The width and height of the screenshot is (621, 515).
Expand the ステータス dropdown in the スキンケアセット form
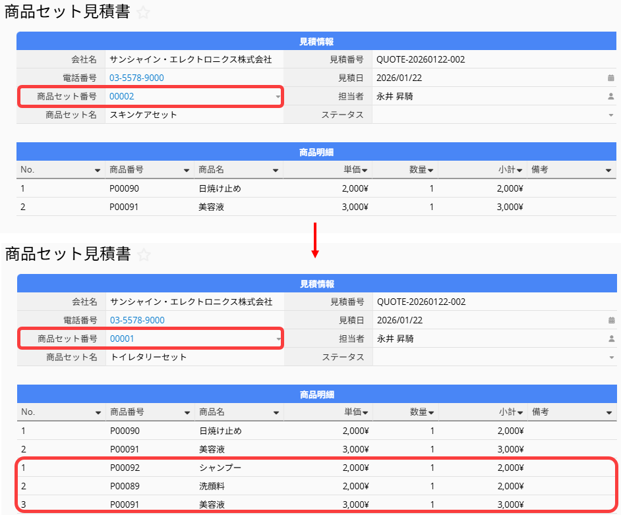pyautogui.click(x=610, y=115)
